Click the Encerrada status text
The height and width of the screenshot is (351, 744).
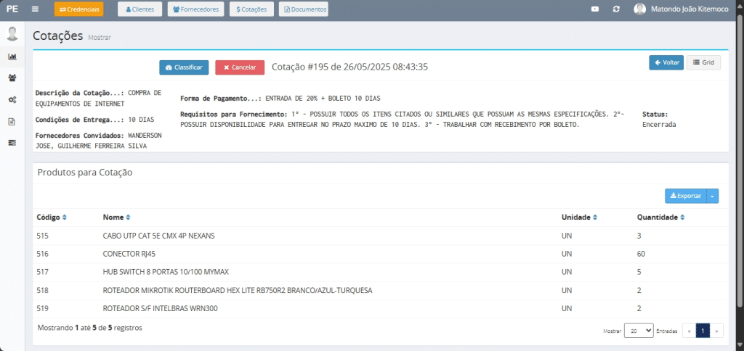click(x=659, y=125)
